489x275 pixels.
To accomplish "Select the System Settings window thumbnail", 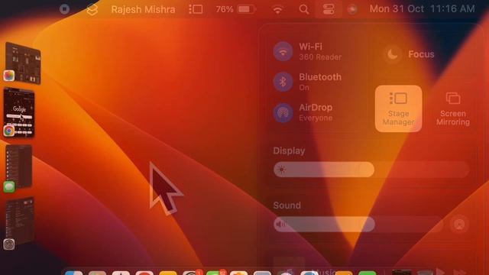I will [x=19, y=221].
